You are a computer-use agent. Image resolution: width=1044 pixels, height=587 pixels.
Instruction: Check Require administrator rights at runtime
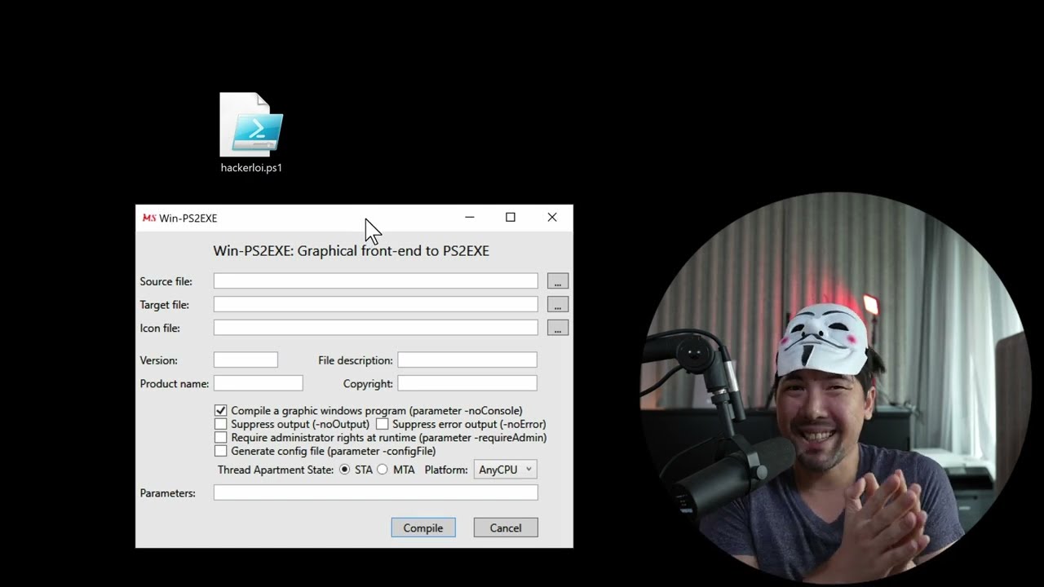point(221,438)
